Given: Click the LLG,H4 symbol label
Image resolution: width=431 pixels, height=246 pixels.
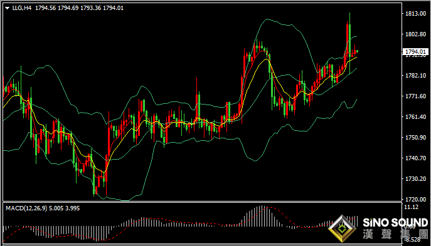Looking at the screenshot, I should point(22,8).
